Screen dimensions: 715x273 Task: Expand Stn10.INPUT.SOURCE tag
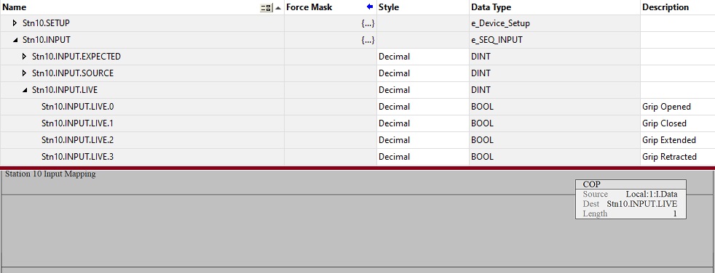pyautogui.click(x=24, y=73)
